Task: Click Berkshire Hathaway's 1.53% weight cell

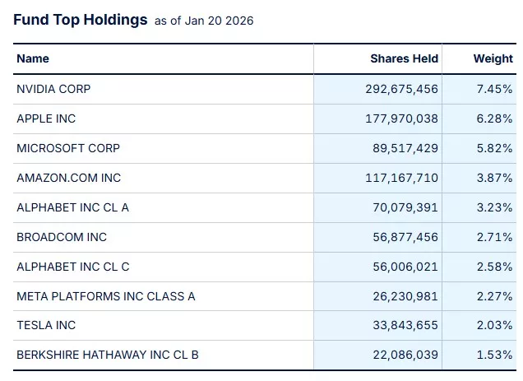Action: 494,355
